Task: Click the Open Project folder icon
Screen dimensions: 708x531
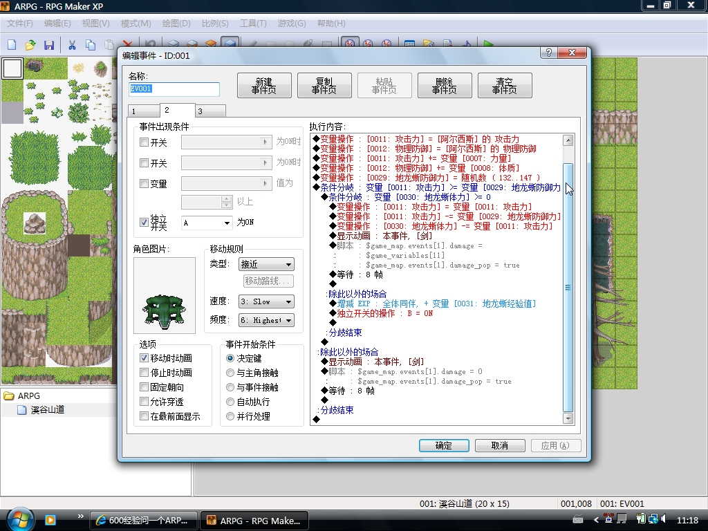Action: (x=30, y=44)
